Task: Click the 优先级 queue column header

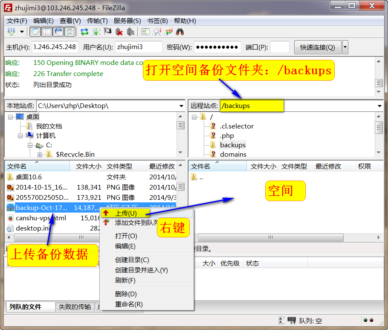Action: 230,263
